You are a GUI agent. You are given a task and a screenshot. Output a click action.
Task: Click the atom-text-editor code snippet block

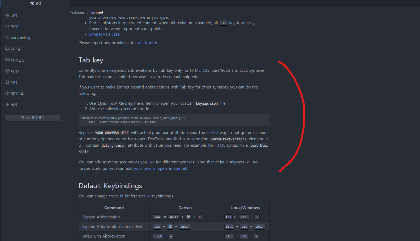coord(174,120)
